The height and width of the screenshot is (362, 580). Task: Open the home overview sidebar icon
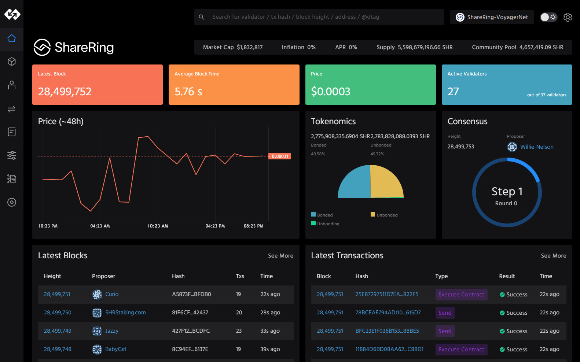pos(12,38)
